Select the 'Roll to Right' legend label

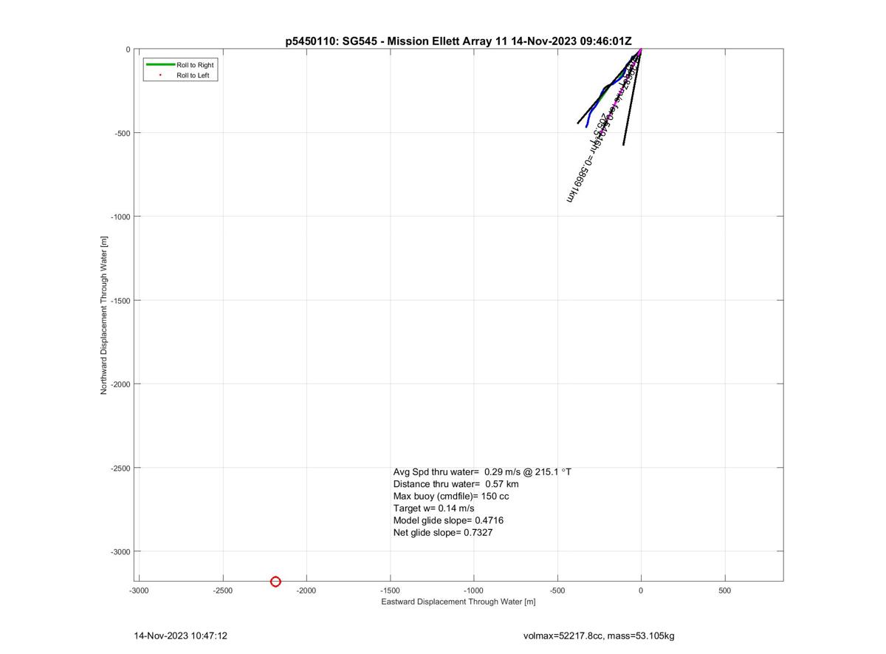pos(195,65)
